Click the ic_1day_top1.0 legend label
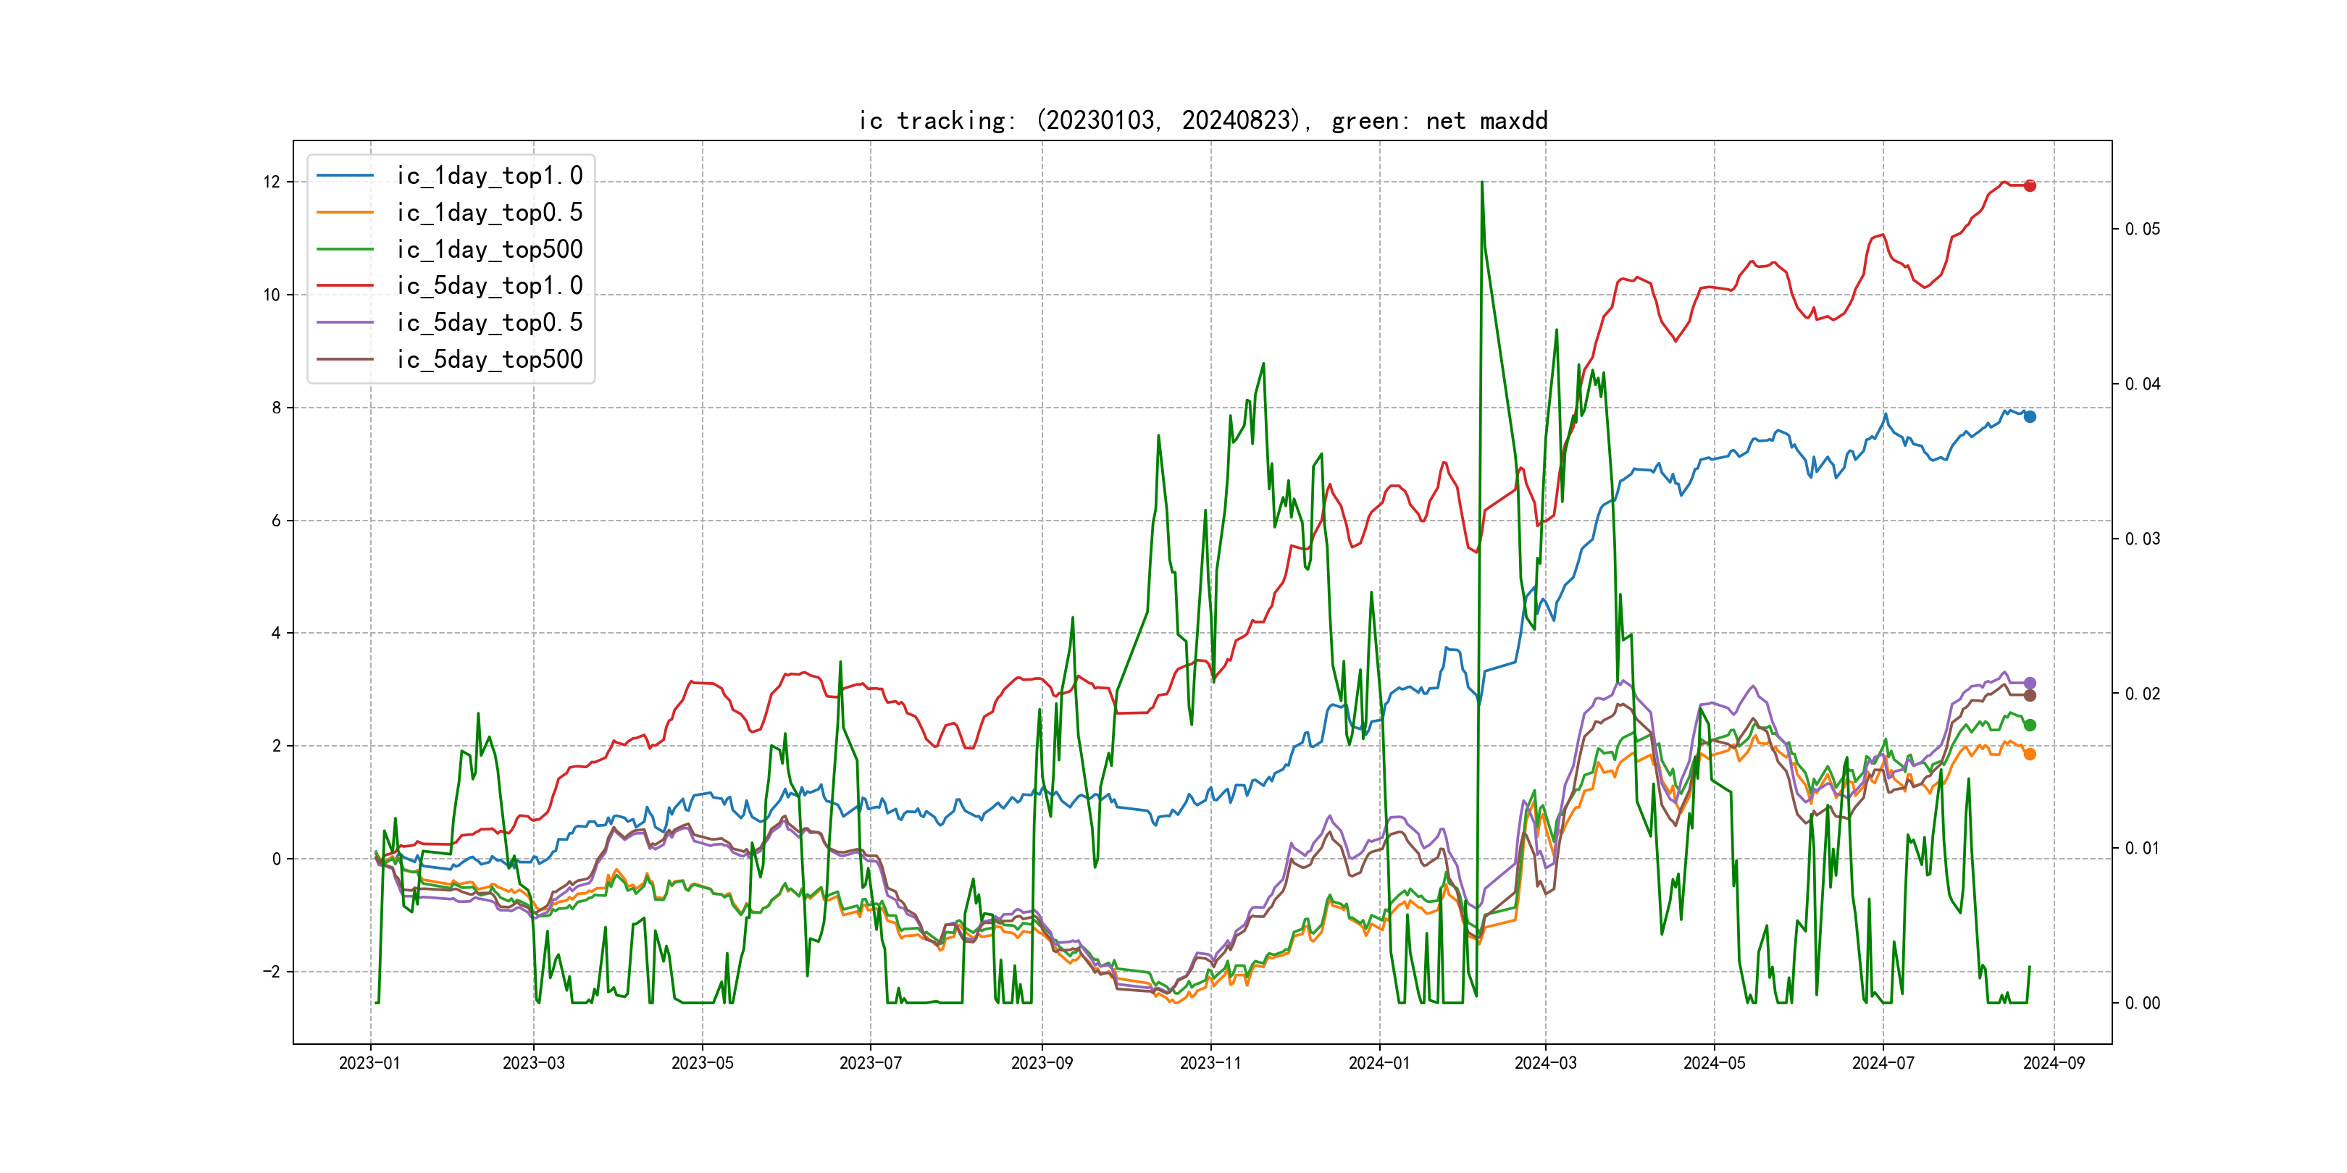 (489, 176)
